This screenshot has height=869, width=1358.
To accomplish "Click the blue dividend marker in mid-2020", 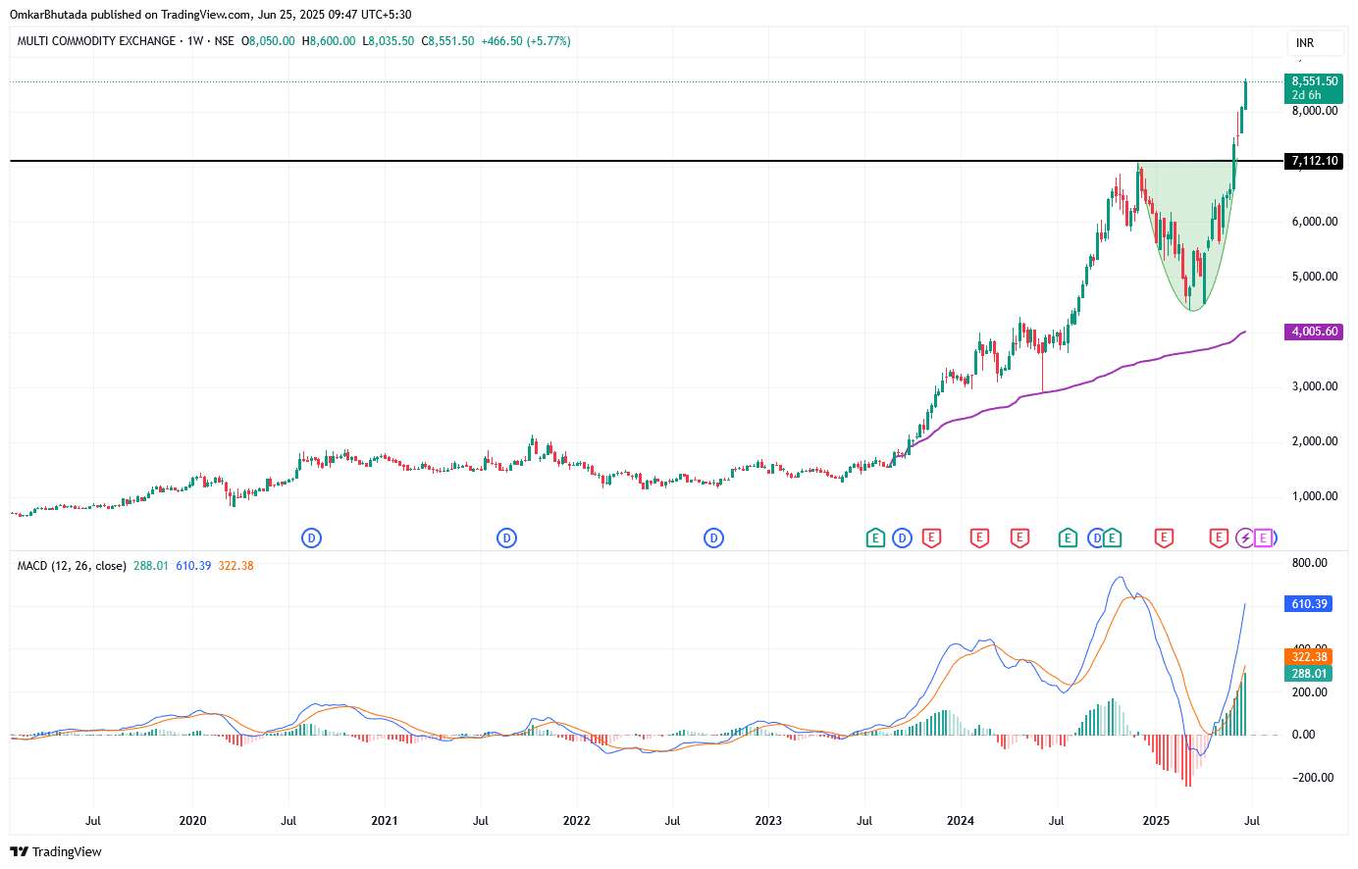I will click(x=311, y=537).
